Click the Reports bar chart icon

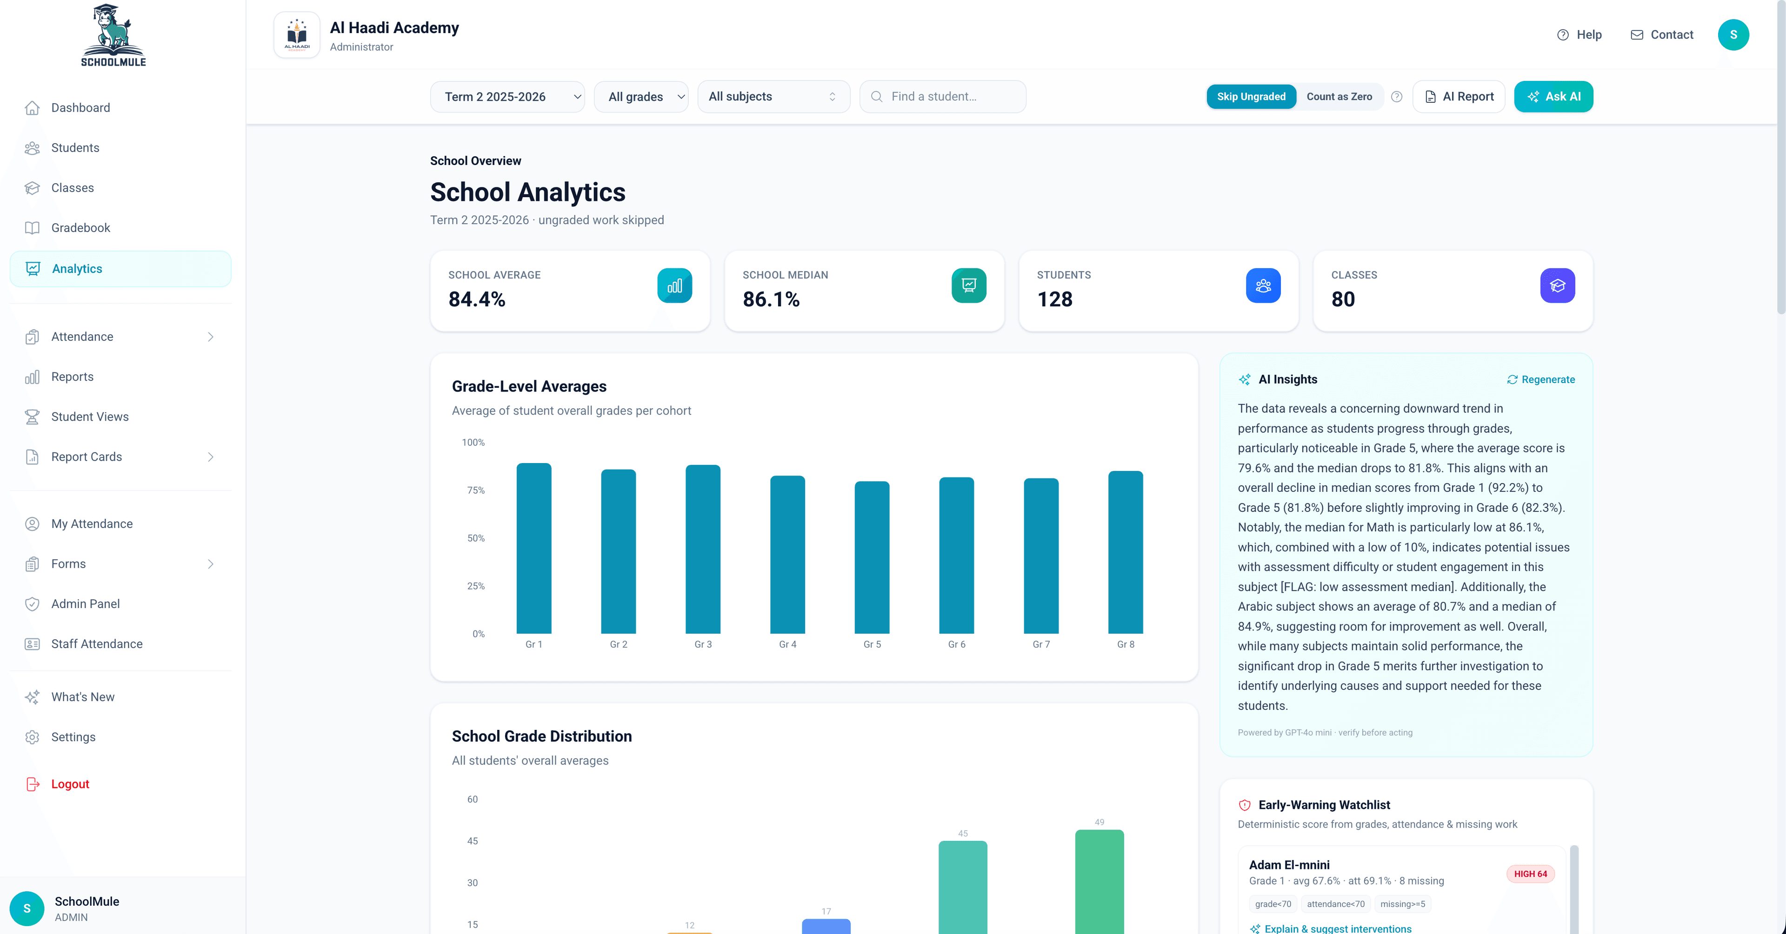point(32,377)
